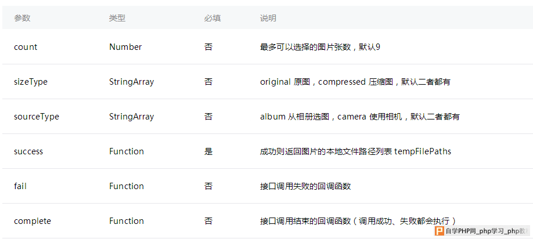Screen dimensions: 533x239
Task: Click the Number type for count
Action: coord(125,47)
